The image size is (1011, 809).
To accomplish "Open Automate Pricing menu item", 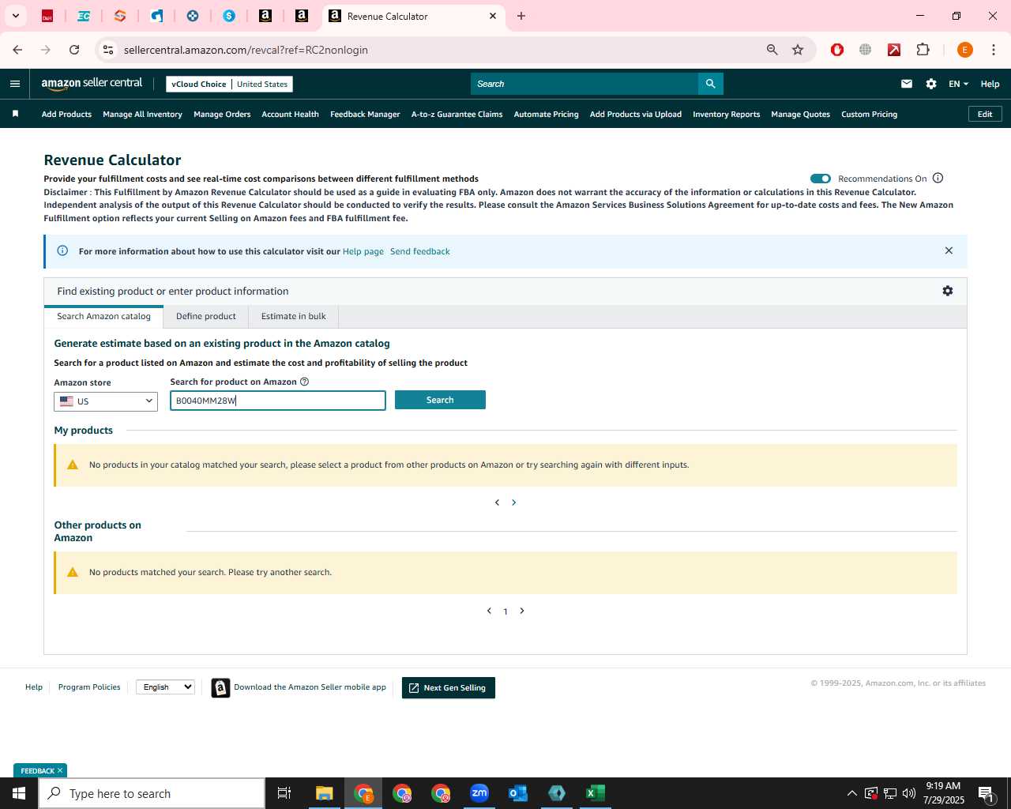I will (x=546, y=115).
